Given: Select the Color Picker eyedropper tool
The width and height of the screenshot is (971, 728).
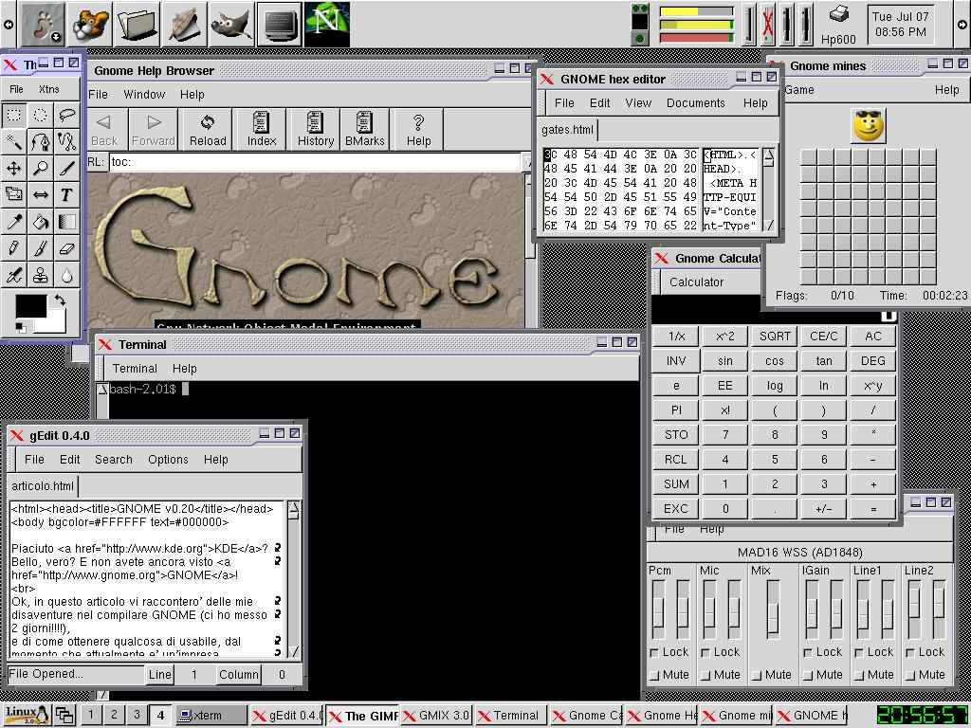Looking at the screenshot, I should [14, 223].
